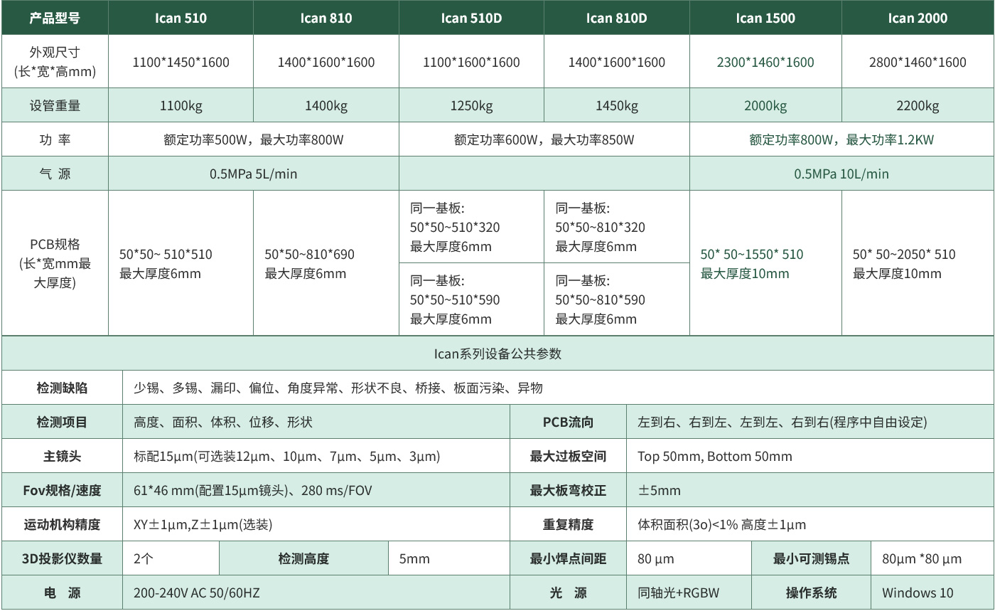Click the 额定功率600W power cell
This screenshot has height=611, width=995.
[544, 139]
